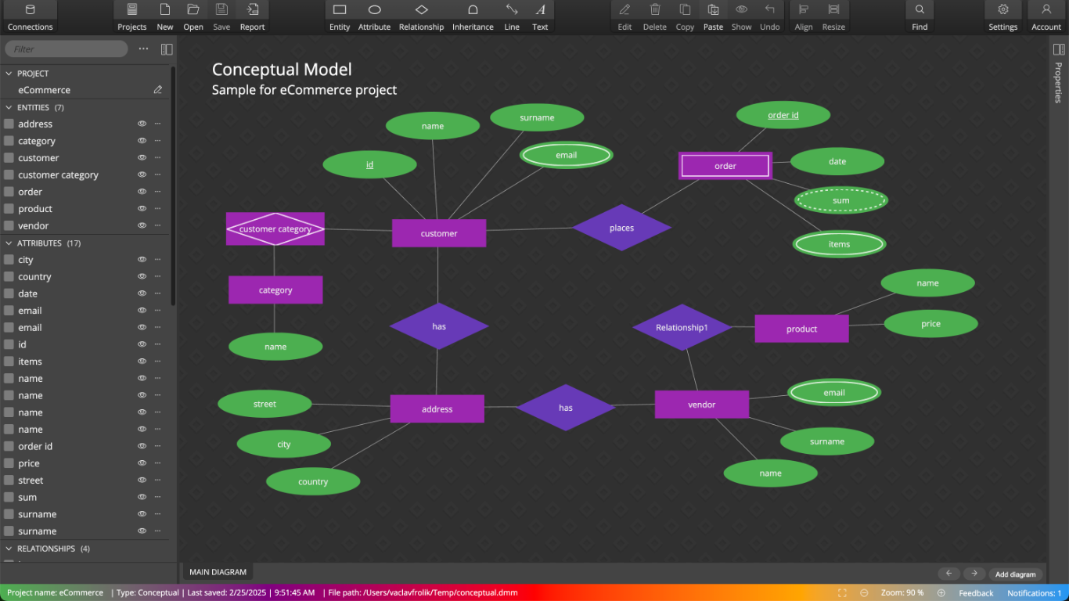
Task: Open more options for date attribute
Action: 158,293
